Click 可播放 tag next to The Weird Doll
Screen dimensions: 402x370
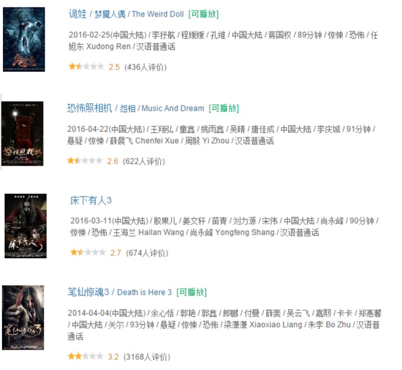pyautogui.click(x=204, y=14)
